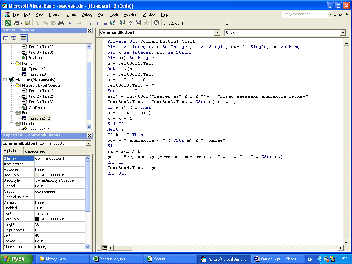This screenshot has width=352, height=264.
Task: Toggle Design Mode icon
Action: click(113, 23)
